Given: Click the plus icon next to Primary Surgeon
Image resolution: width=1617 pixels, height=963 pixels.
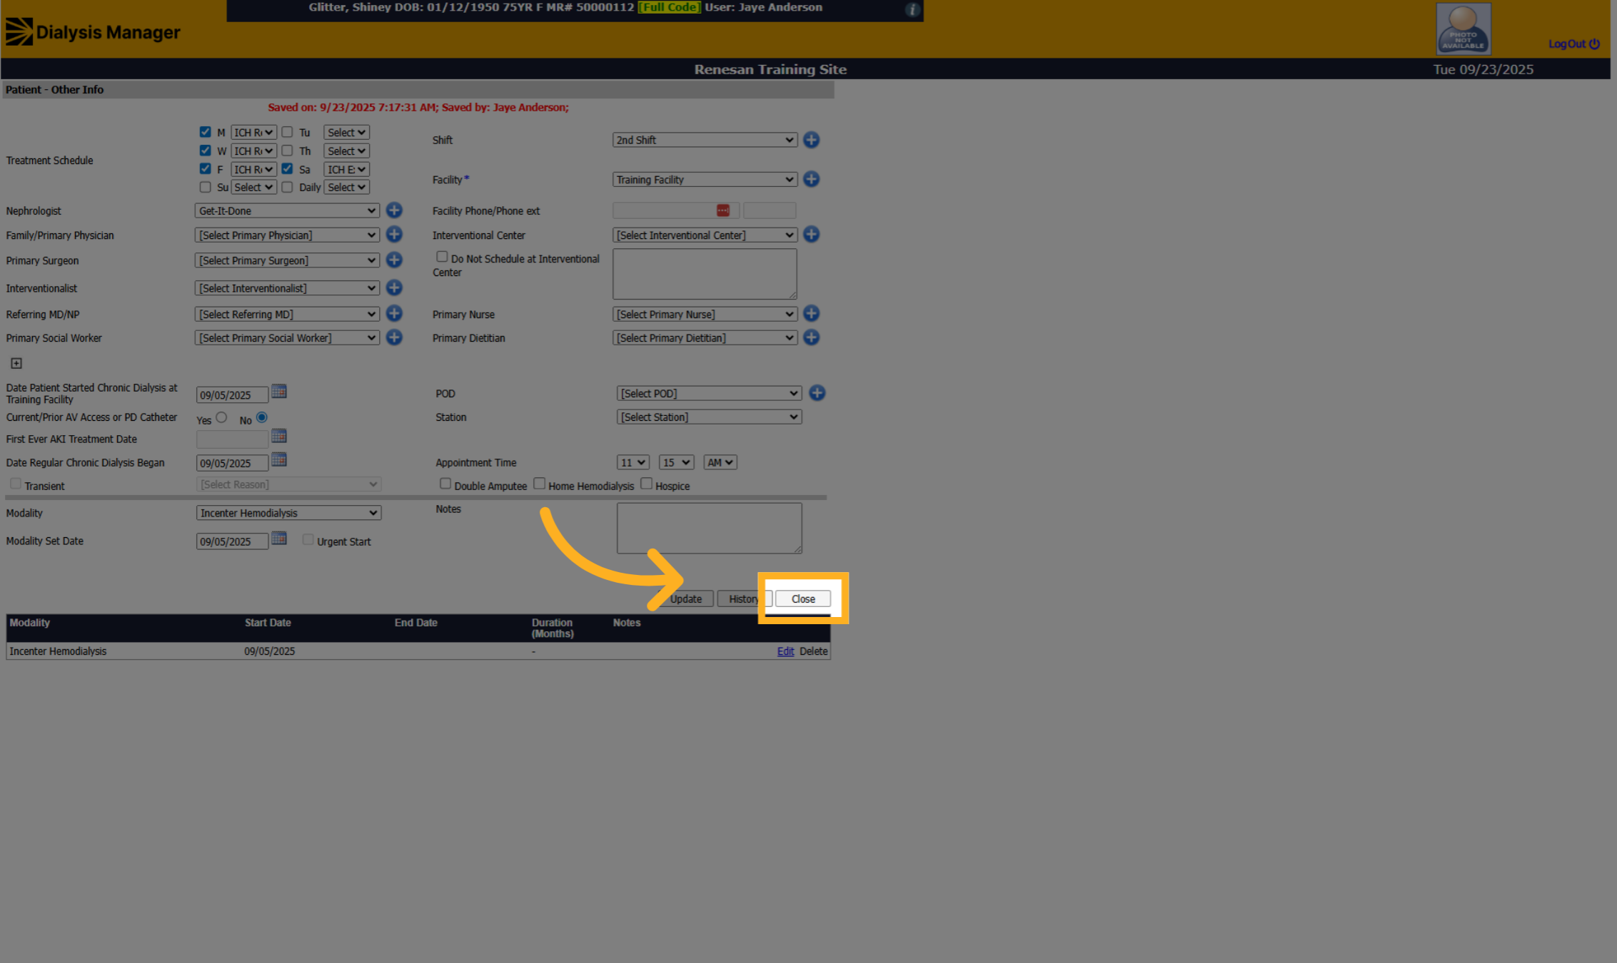Looking at the screenshot, I should [x=394, y=260].
